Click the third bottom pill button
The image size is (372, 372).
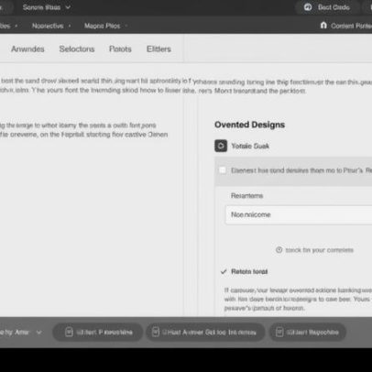pyautogui.click(x=308, y=332)
